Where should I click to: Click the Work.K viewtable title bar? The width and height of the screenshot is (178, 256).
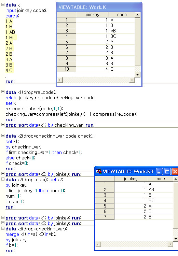pyautogui.click(x=99, y=7)
